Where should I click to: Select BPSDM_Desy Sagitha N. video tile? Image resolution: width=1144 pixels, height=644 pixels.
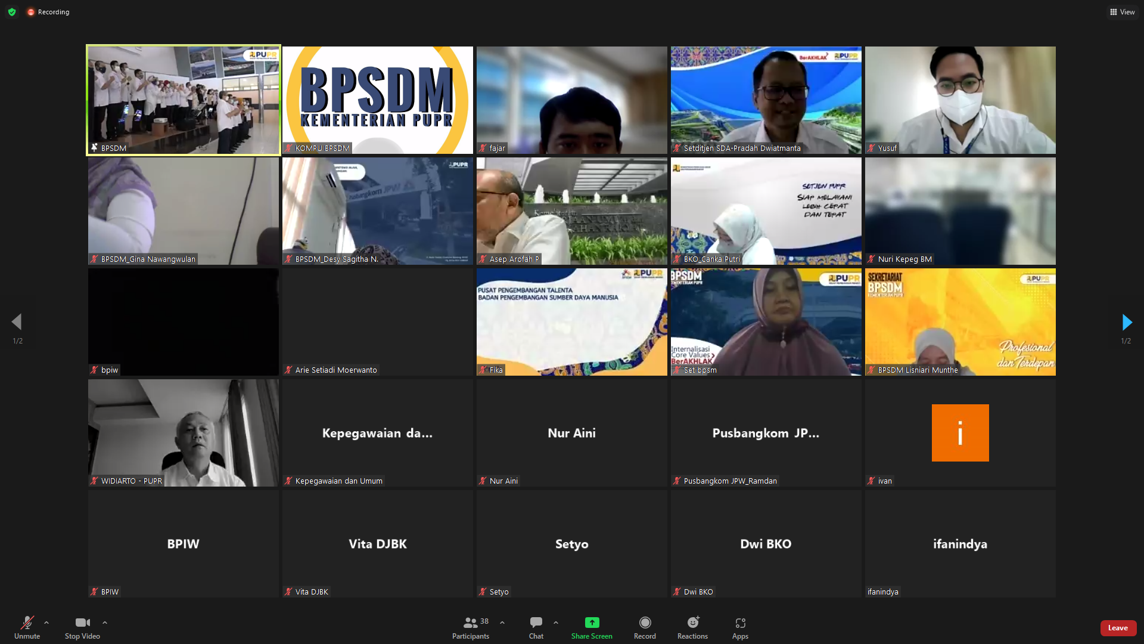(x=378, y=211)
